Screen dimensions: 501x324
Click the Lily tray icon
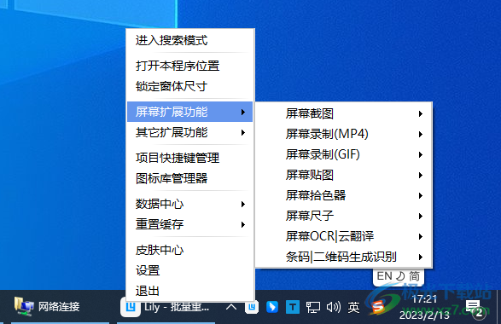coord(252,307)
